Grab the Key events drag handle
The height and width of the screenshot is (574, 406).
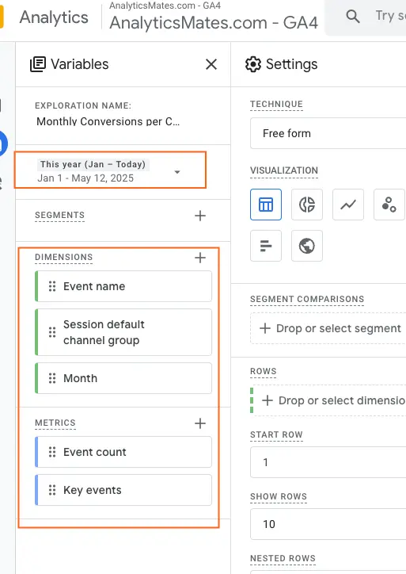point(52,490)
